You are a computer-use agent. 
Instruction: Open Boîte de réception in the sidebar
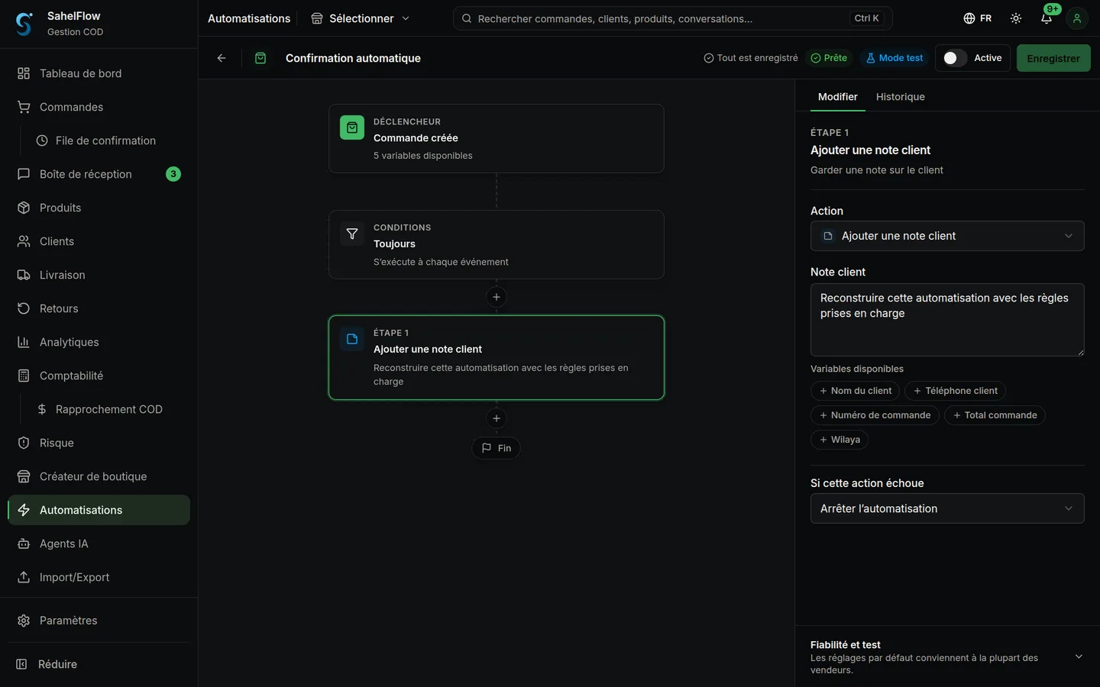(x=99, y=174)
